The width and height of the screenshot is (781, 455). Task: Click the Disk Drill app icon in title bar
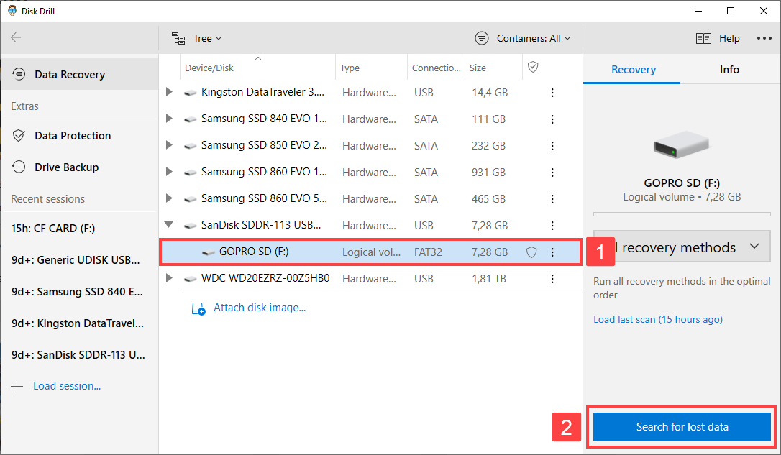coord(12,11)
